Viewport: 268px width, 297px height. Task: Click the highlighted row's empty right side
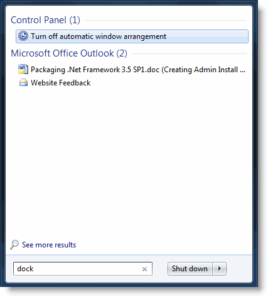(x=207, y=36)
